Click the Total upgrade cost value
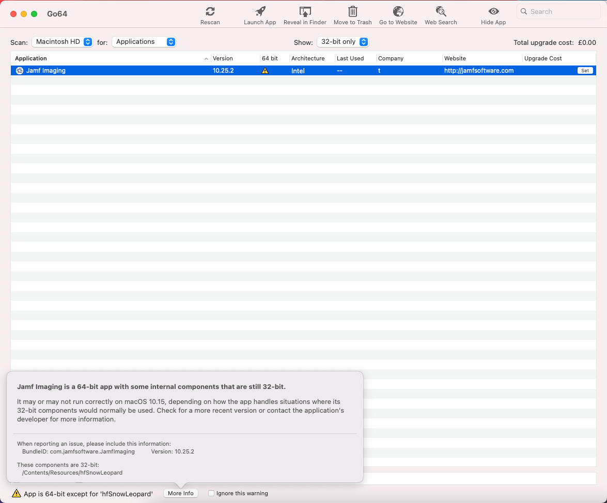This screenshot has width=607, height=503. 587,42
